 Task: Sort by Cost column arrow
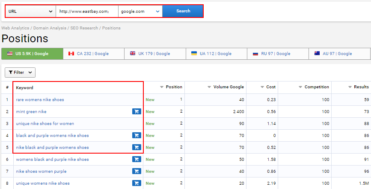(262, 87)
